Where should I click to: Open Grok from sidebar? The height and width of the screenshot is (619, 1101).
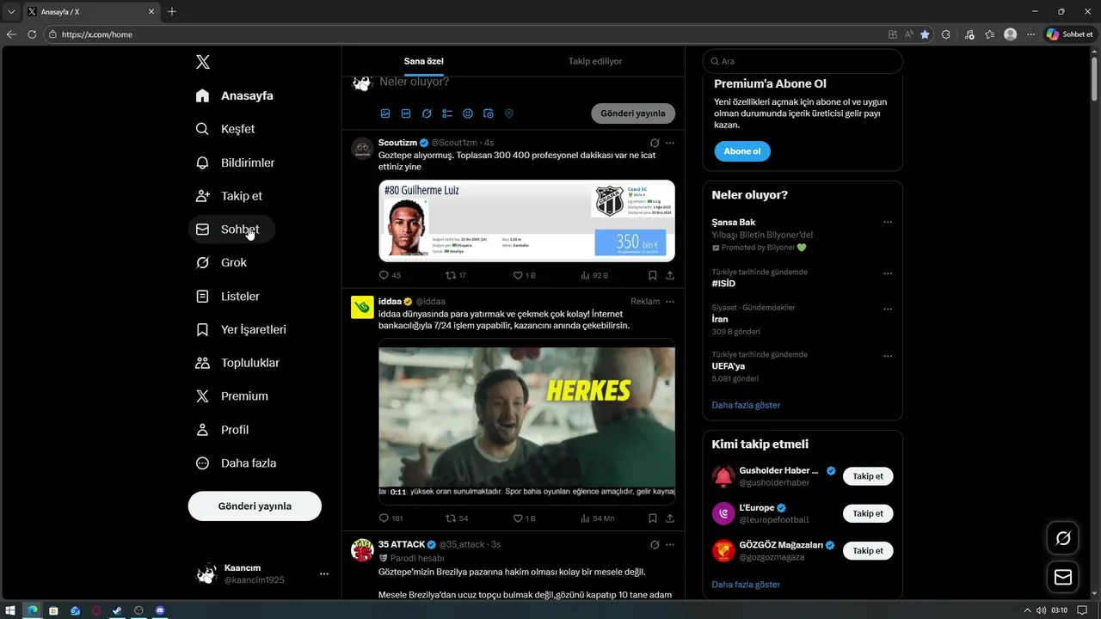click(221, 263)
